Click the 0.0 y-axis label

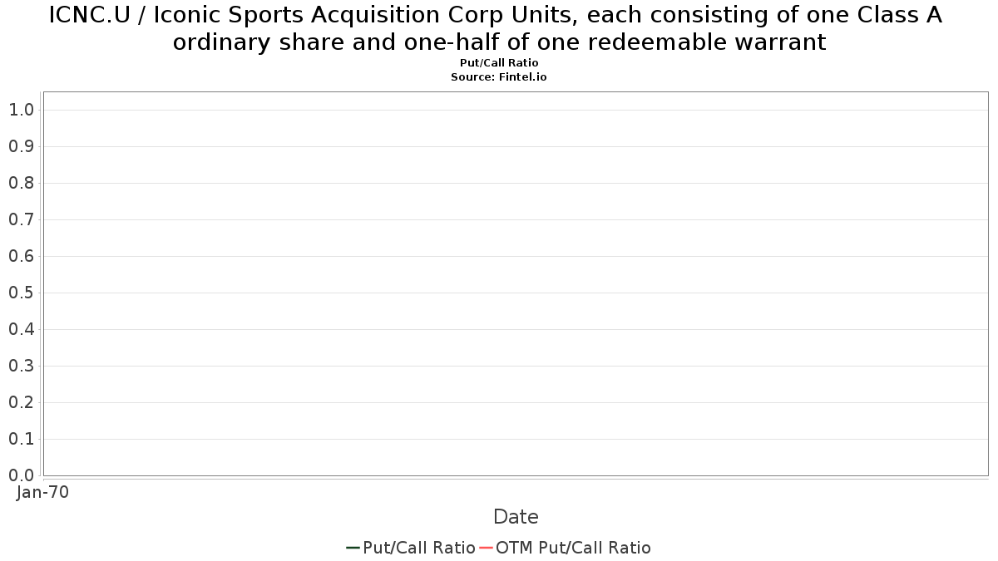point(21,475)
